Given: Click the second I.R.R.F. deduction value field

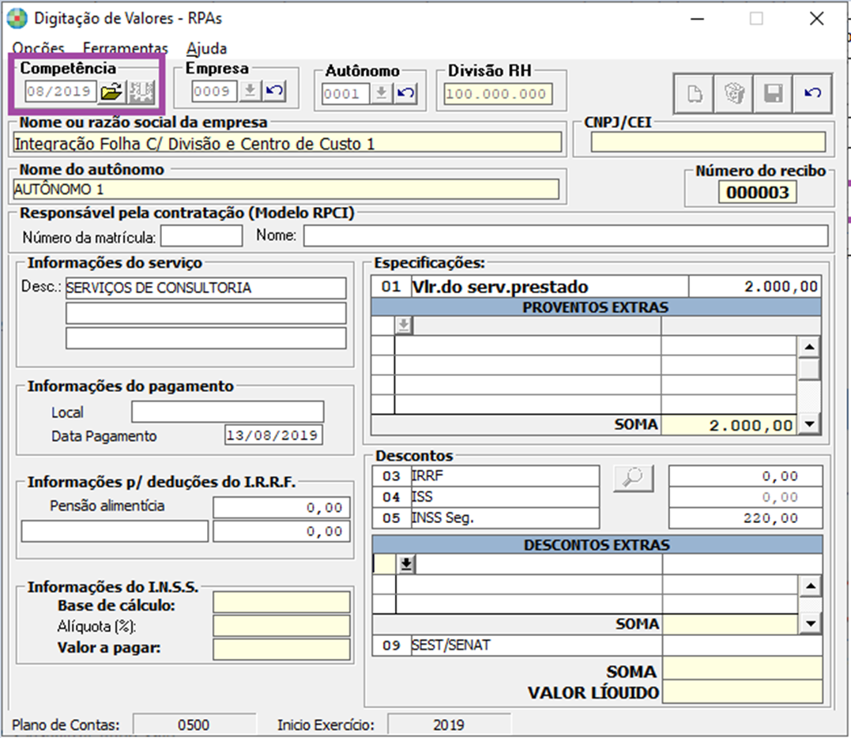Looking at the screenshot, I should (281, 531).
